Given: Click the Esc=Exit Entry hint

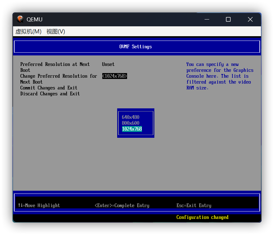Looking at the screenshot, I should click(194, 206).
